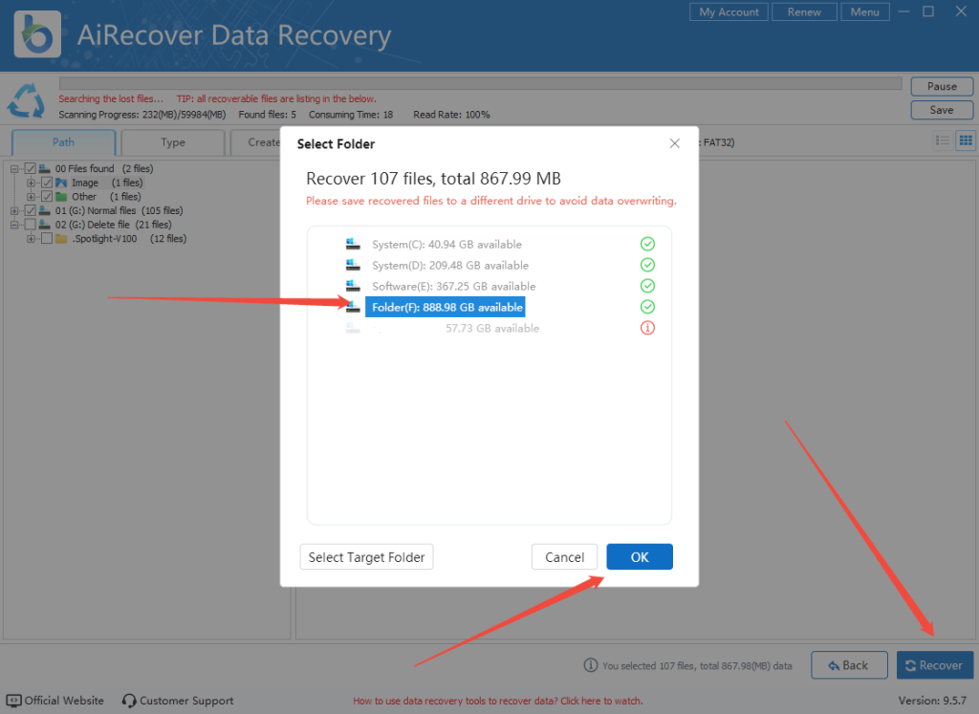
Task: Click Select Target Folder
Action: 366,556
